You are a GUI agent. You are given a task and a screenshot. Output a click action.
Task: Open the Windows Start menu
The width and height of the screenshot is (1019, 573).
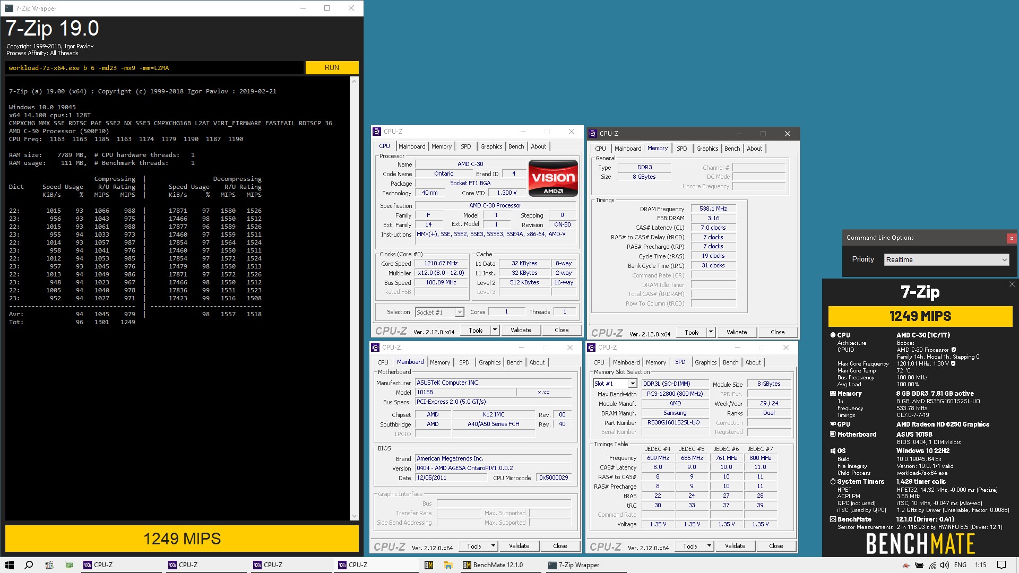click(10, 565)
